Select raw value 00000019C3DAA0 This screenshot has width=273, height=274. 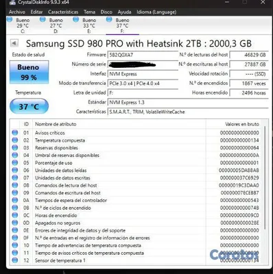(239, 186)
